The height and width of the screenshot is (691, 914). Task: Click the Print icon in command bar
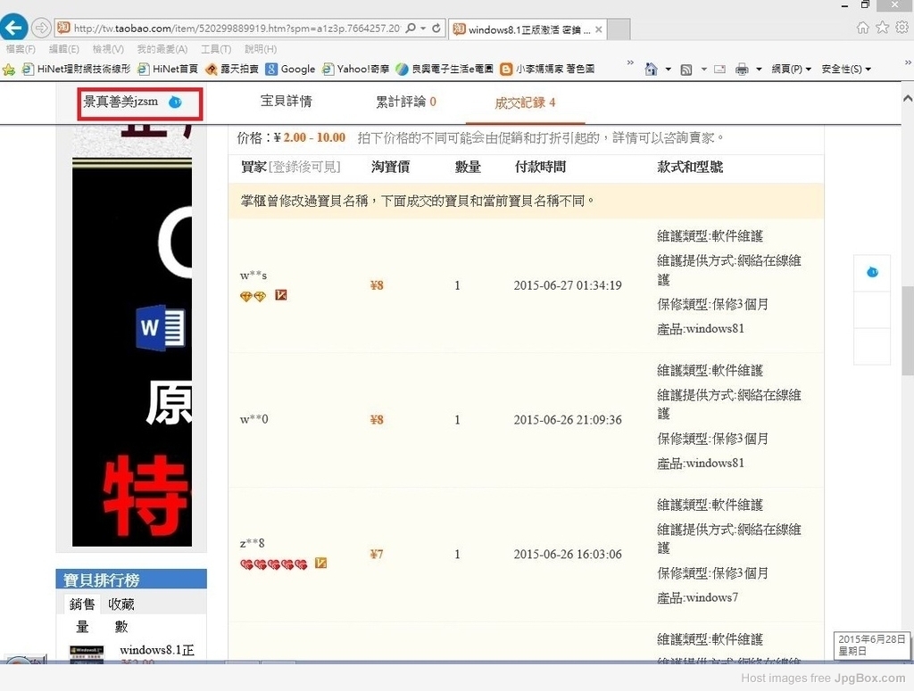(x=742, y=69)
